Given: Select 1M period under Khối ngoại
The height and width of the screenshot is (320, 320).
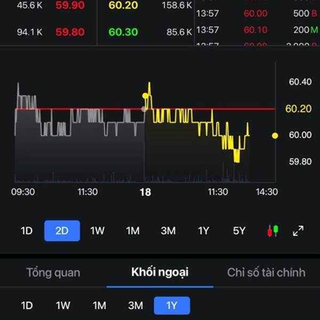Looking at the screenshot, I should pos(99,306).
